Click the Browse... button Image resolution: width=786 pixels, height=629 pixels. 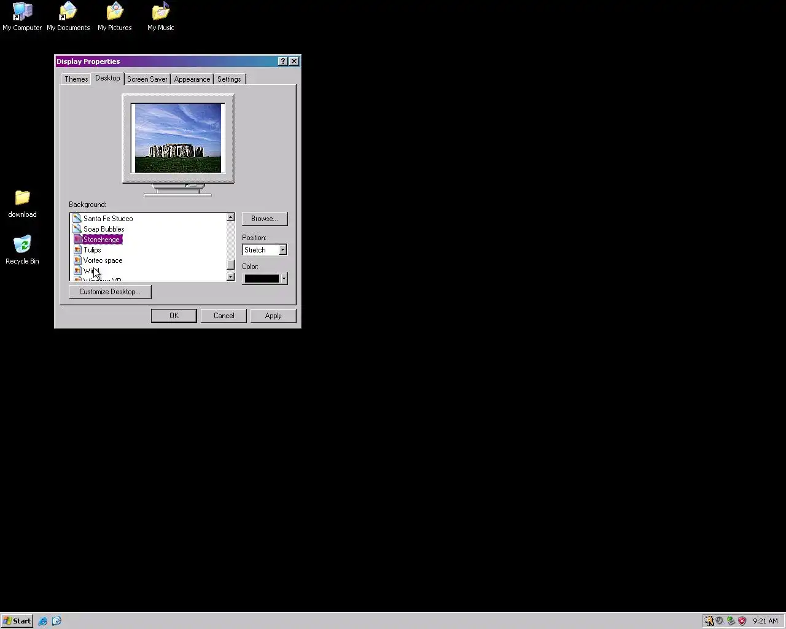point(265,219)
